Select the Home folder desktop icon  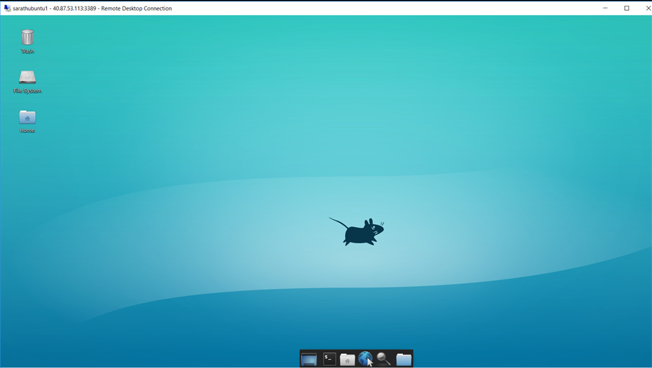click(27, 117)
